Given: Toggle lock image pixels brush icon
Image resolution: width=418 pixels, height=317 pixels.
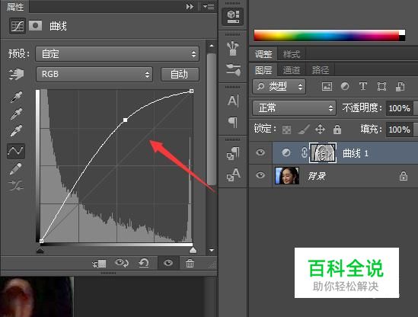Looking at the screenshot, I should pos(303,130).
